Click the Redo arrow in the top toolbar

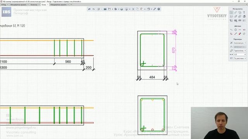[x=93, y=9]
